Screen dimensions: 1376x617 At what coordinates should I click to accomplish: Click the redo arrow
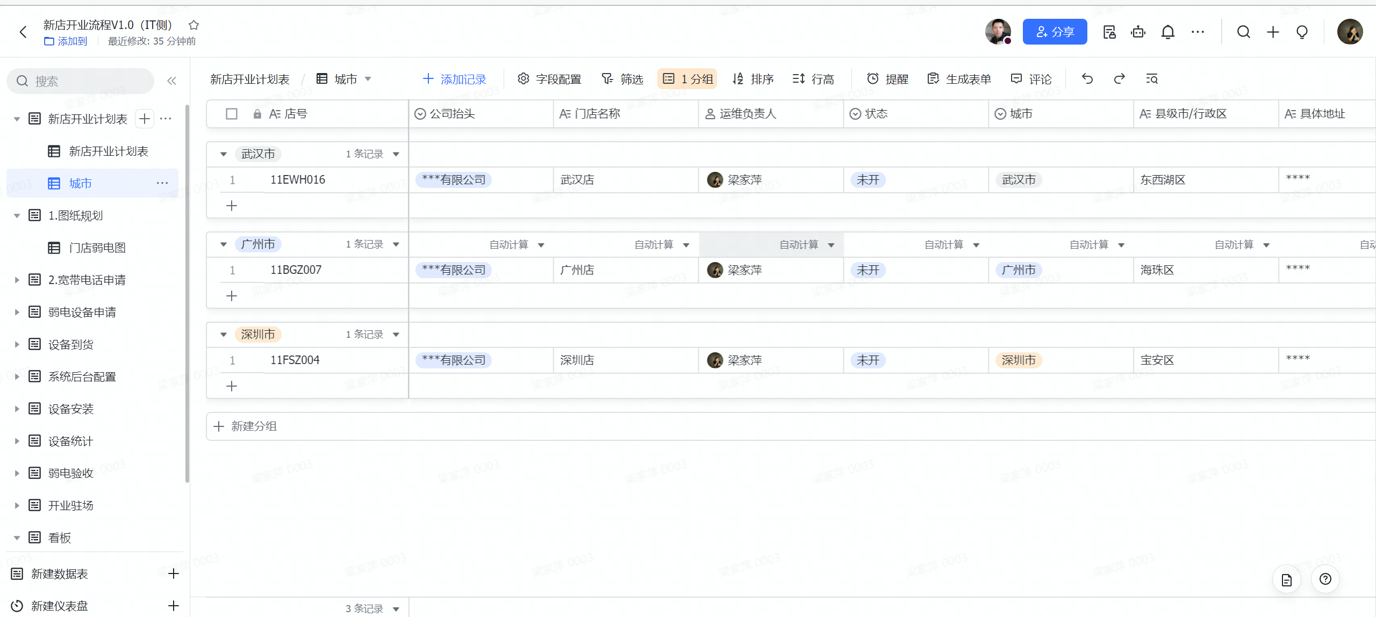[1120, 79]
